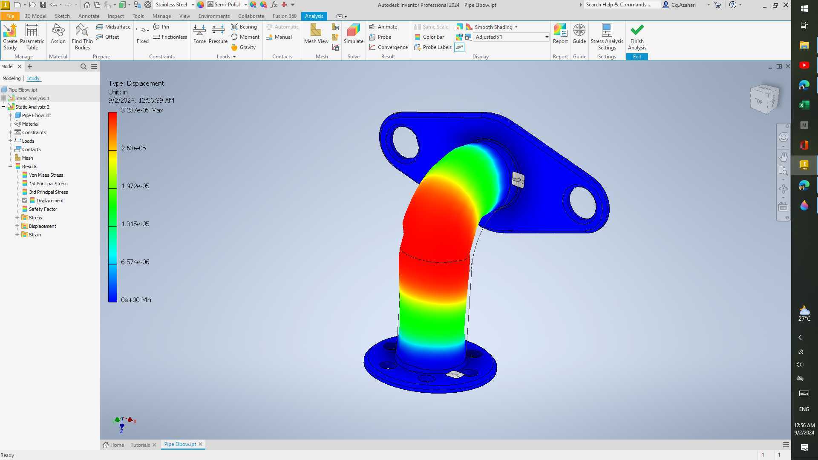Open the simulation Guide
The image size is (818, 460).
click(579, 34)
